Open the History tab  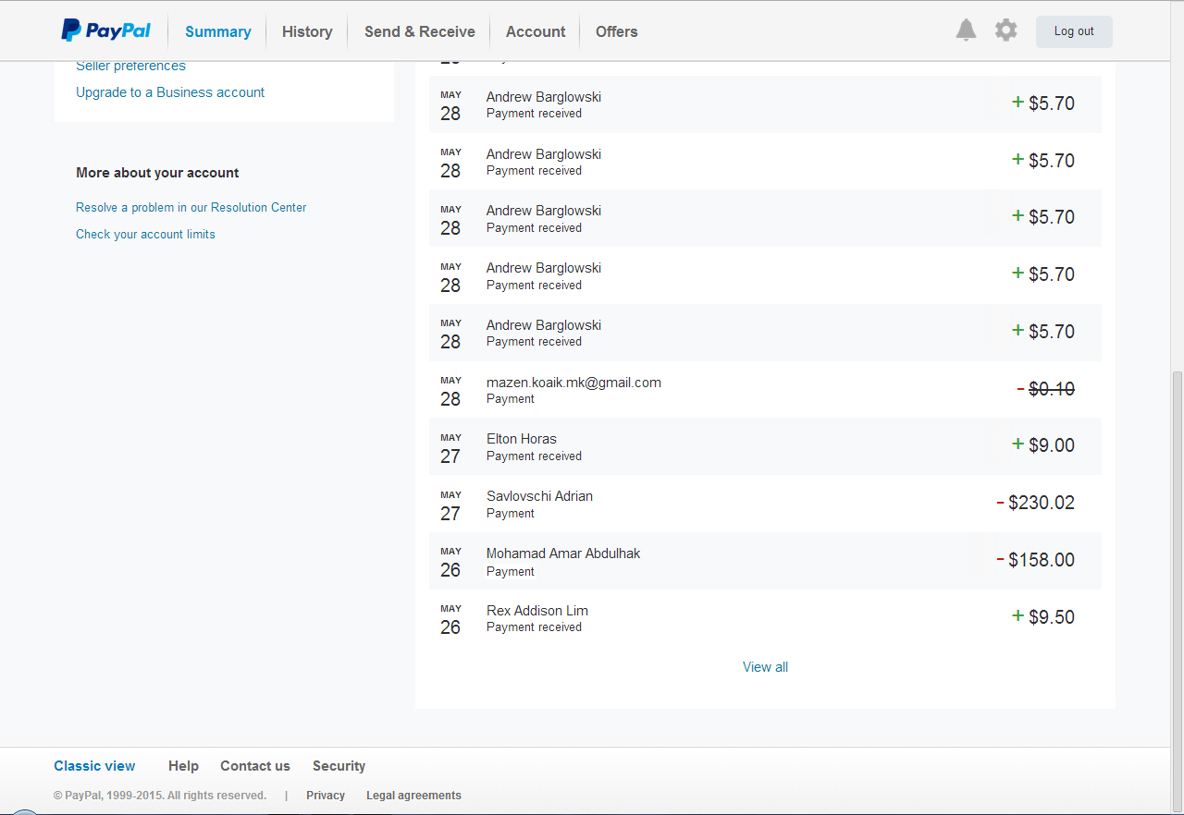coord(307,31)
